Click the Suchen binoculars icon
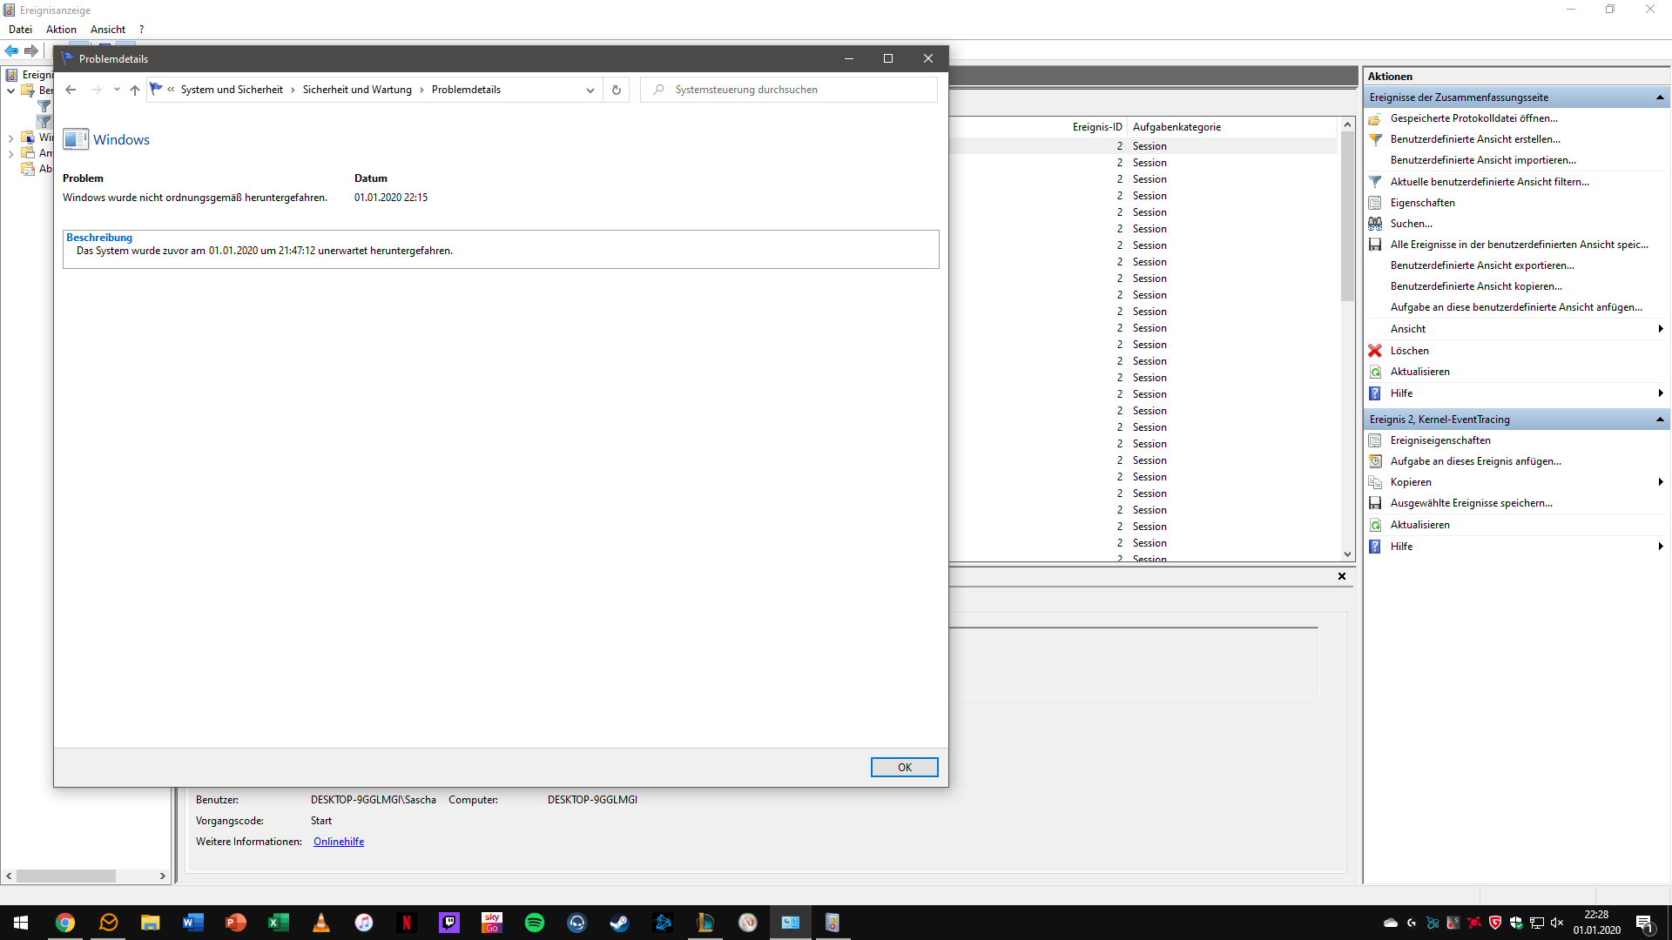Screen dimensions: 1672x940 [1375, 224]
